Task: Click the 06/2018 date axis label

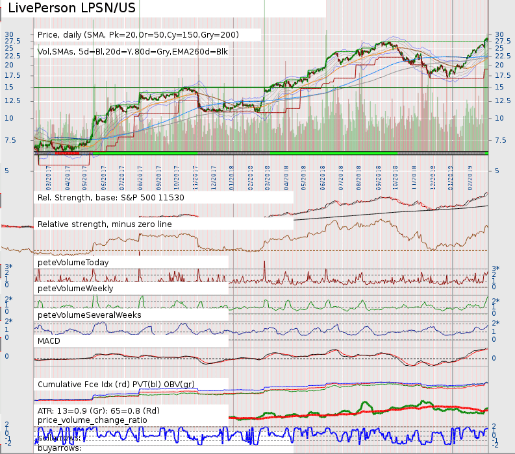Action: point(323,178)
